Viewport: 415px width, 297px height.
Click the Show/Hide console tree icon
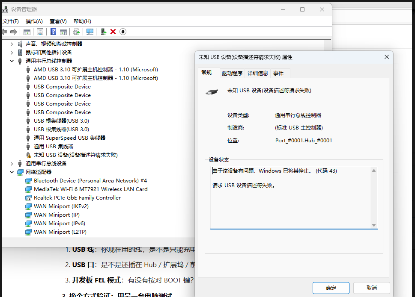(27, 32)
